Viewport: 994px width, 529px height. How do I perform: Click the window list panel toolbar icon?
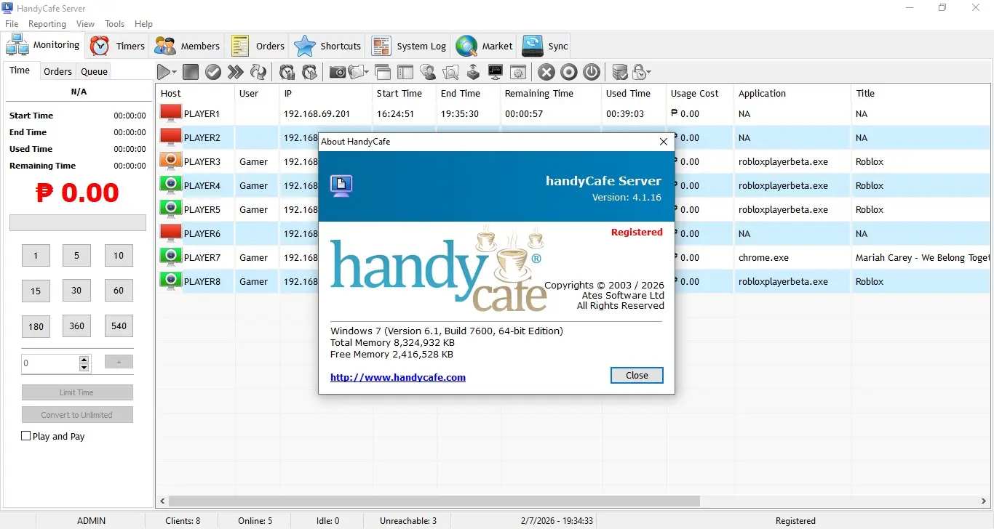coord(405,72)
